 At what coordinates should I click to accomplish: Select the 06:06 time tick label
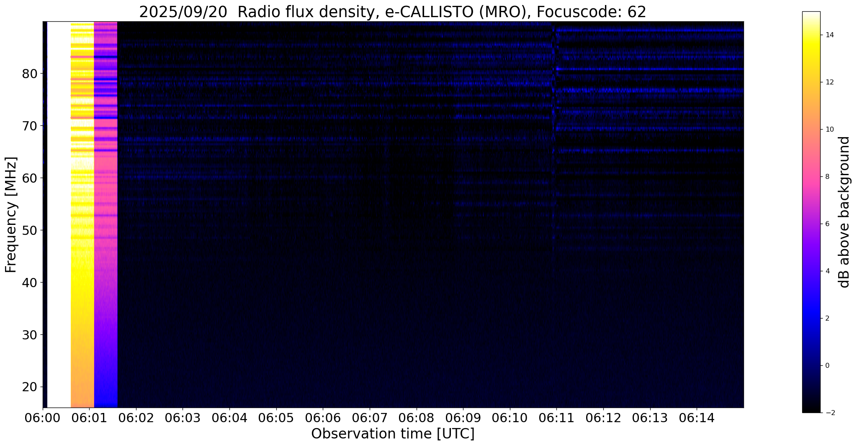(323, 418)
